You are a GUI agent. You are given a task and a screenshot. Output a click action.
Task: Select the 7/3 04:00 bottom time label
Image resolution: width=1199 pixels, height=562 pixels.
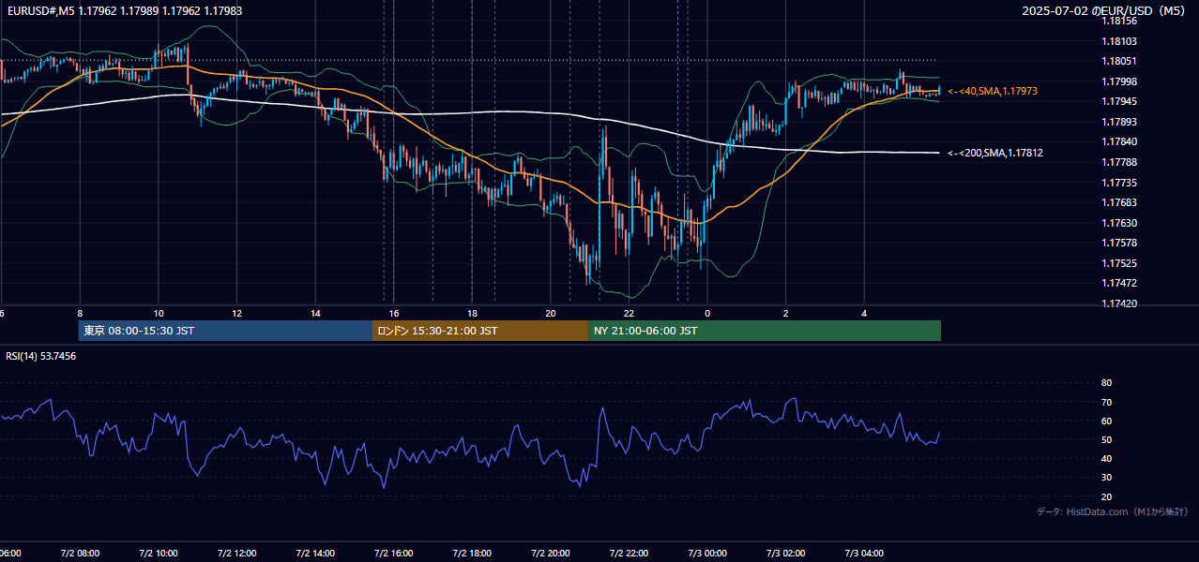pyautogui.click(x=864, y=554)
